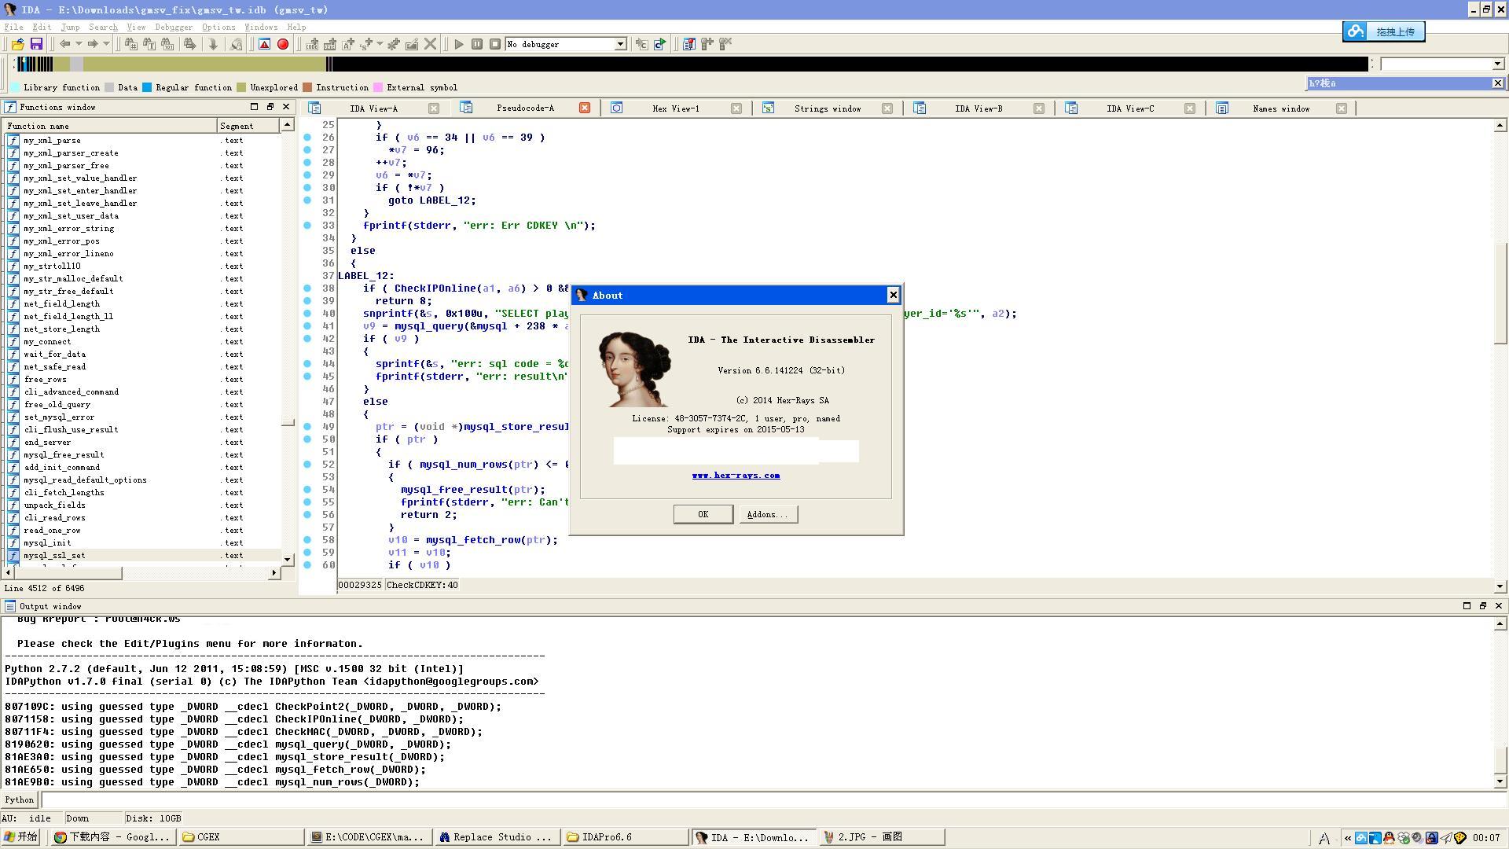Click the Open file toolbar icon
Image resolution: width=1509 pixels, height=849 pixels.
click(17, 44)
